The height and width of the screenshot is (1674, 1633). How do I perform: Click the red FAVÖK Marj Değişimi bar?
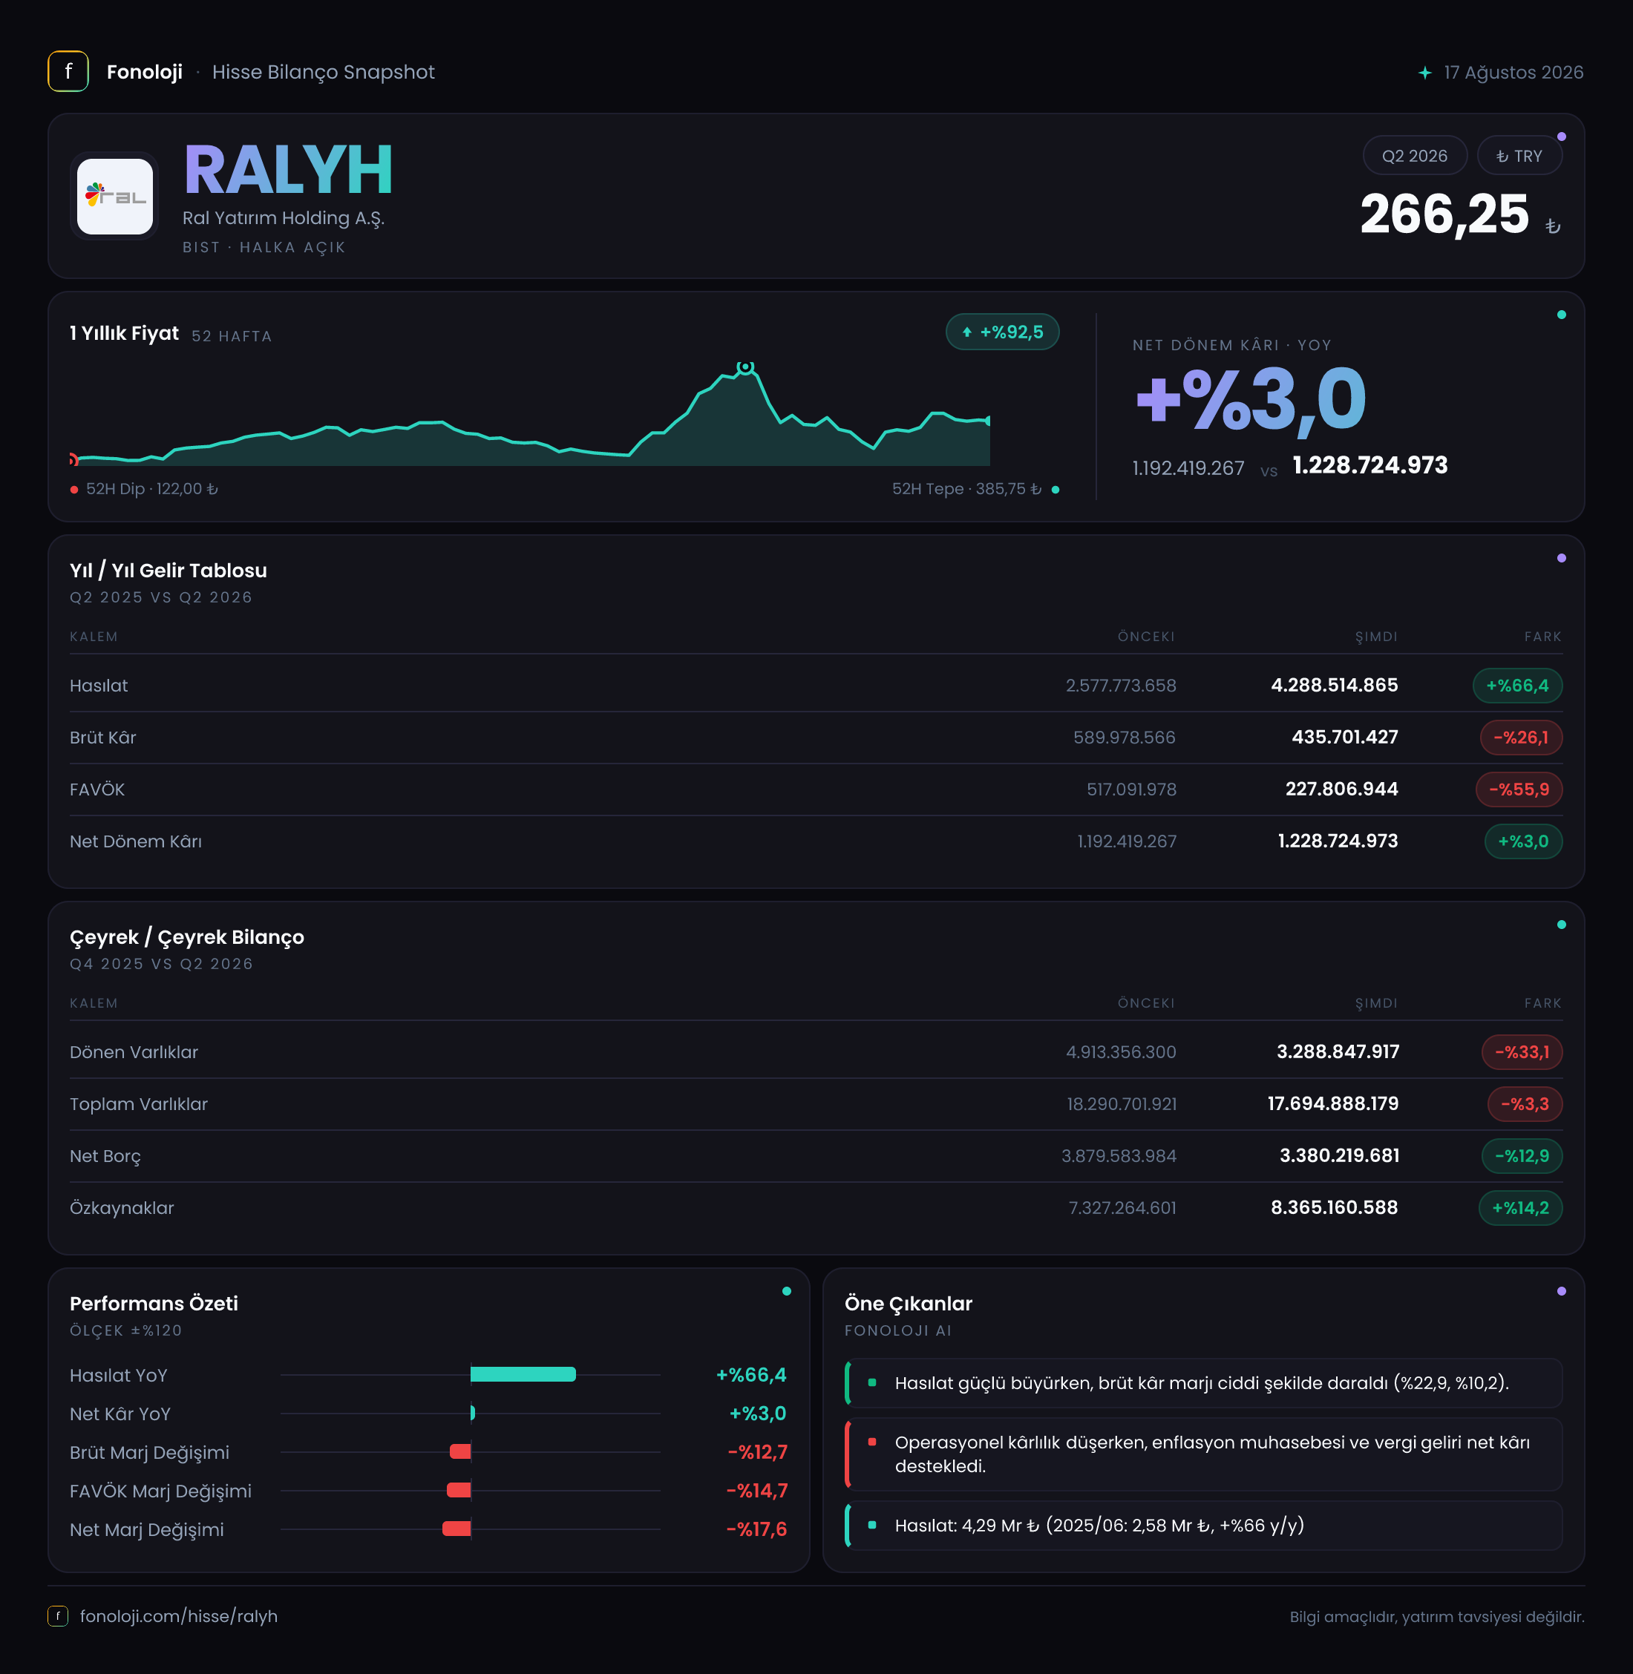(459, 1490)
